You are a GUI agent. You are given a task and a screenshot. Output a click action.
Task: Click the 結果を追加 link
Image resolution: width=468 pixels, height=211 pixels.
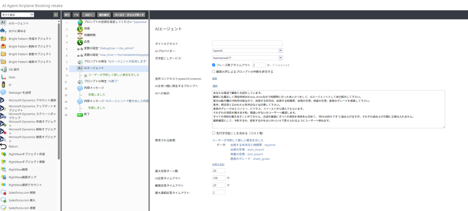click(x=218, y=164)
